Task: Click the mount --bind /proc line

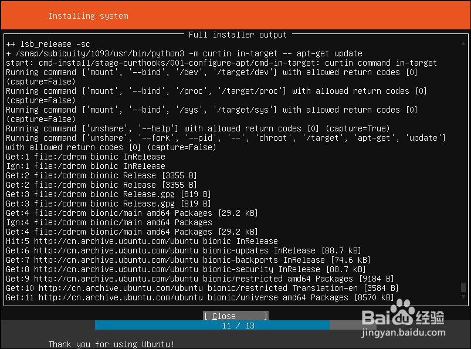Action: click(216, 91)
